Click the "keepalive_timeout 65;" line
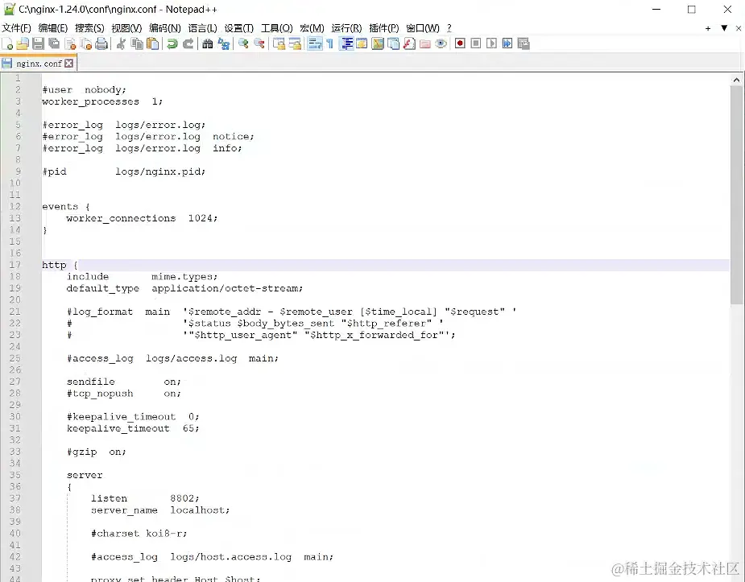The image size is (745, 582). coord(133,428)
